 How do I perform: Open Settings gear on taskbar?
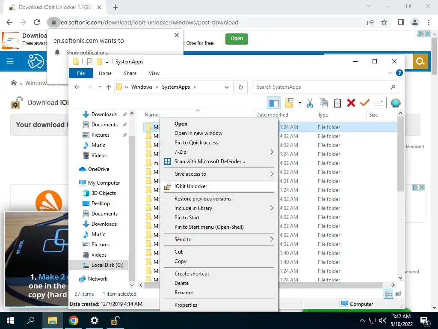(95, 320)
